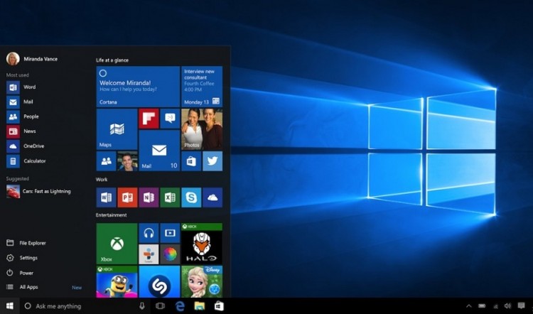Open the Action Center notifications icon
This screenshot has height=314, width=533.
pos(521,306)
